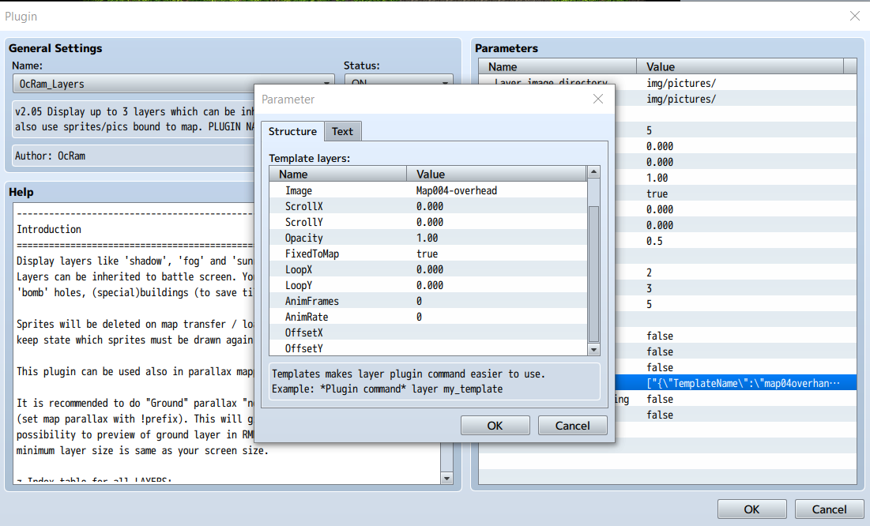The width and height of the screenshot is (870, 526).
Task: Confirm the Plugin window with OK
Action: click(751, 509)
